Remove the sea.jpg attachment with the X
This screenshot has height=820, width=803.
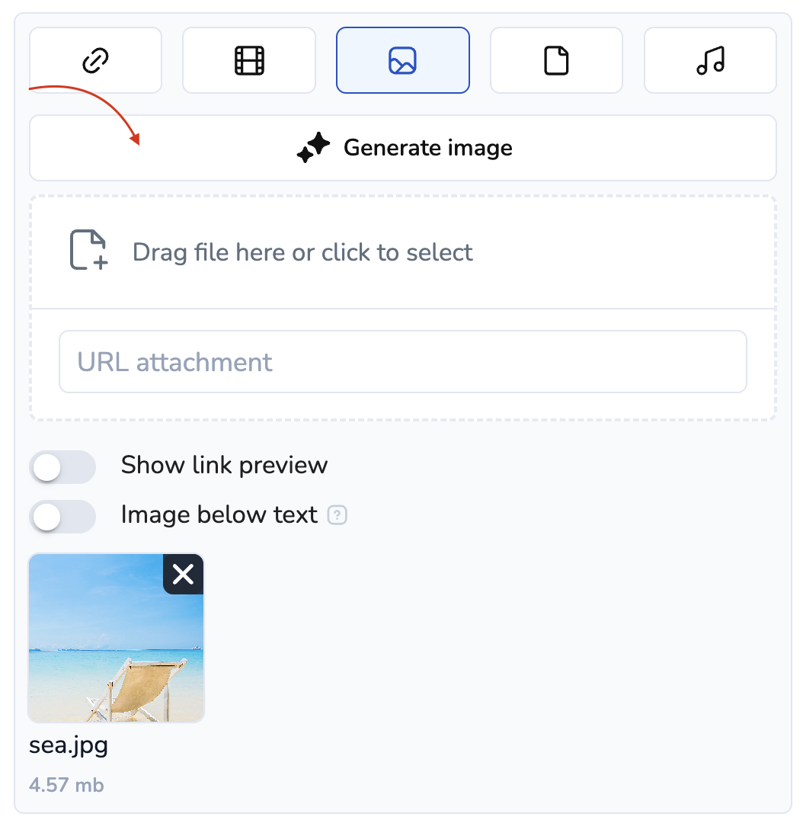click(184, 574)
